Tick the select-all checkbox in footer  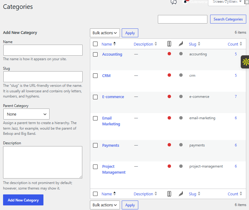click(95, 194)
